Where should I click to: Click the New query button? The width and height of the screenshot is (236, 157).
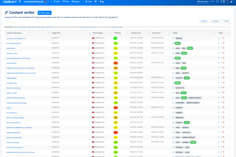pos(44,13)
